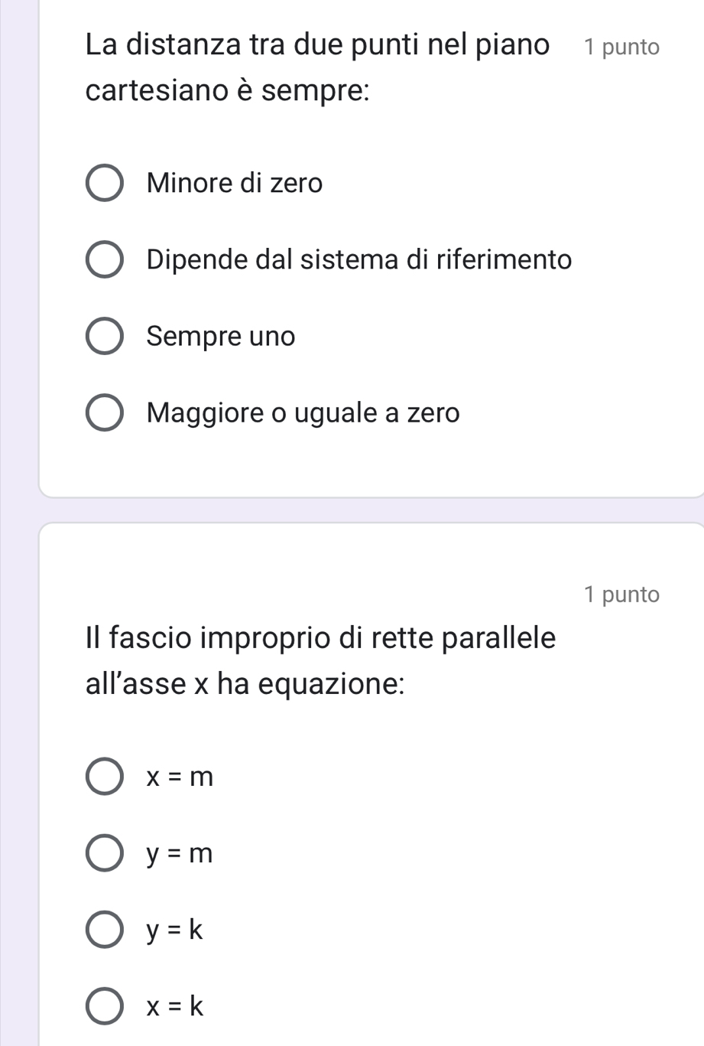Select the "x = k" radio option
Image resolution: width=704 pixels, height=1046 pixels.
pyautogui.click(x=104, y=1005)
